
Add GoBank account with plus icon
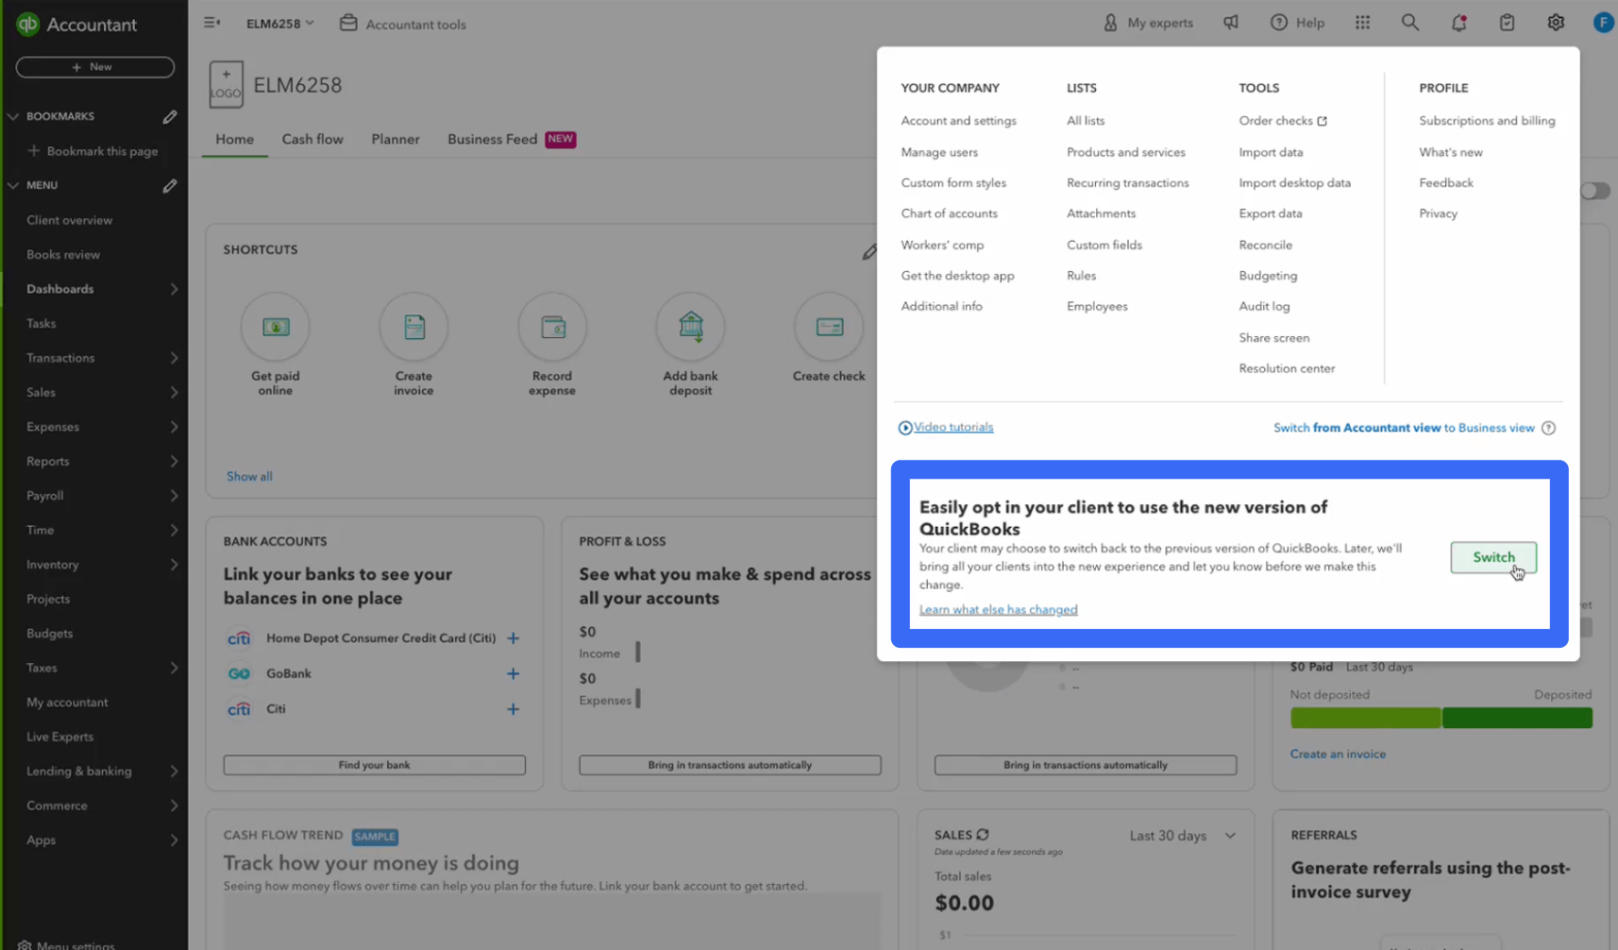pyautogui.click(x=513, y=673)
